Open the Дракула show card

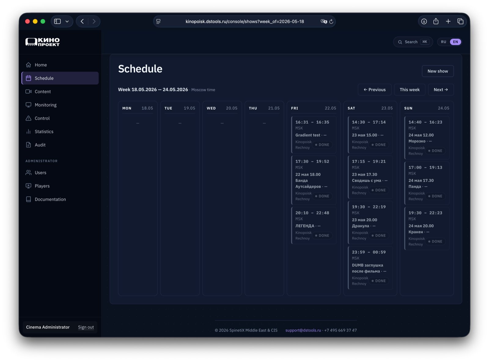(370, 223)
